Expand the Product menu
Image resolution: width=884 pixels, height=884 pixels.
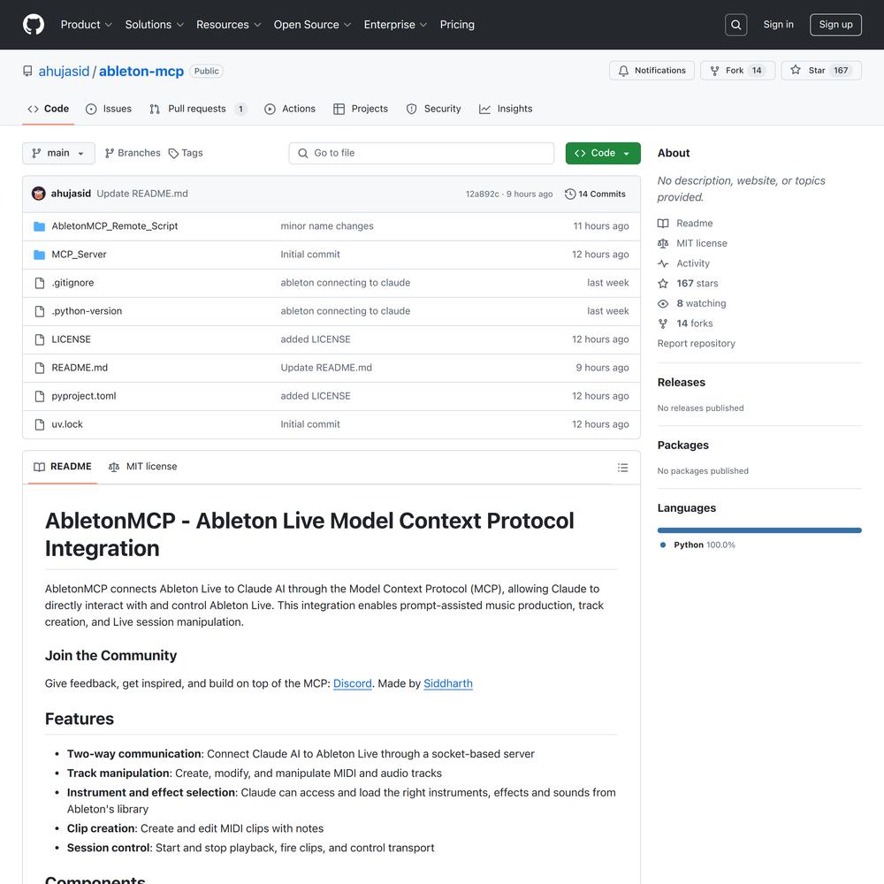[87, 25]
